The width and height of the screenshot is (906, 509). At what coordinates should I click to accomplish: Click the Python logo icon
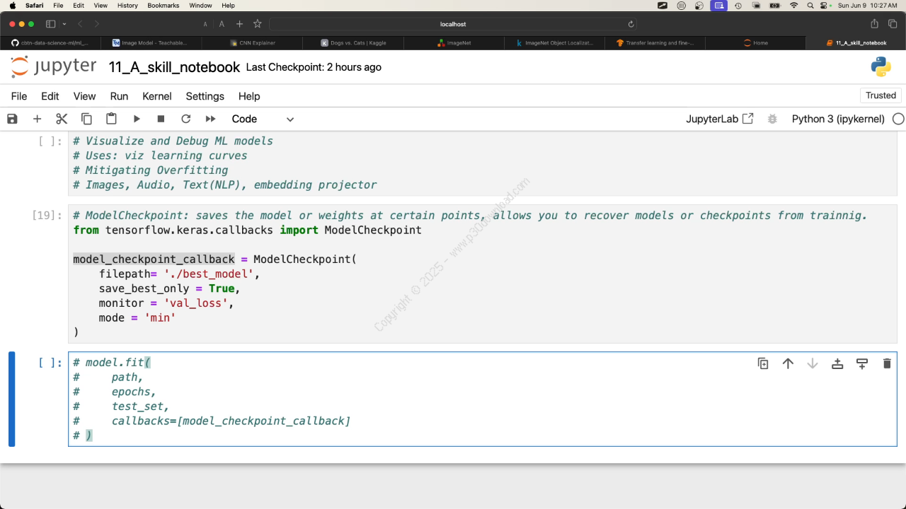[881, 67]
